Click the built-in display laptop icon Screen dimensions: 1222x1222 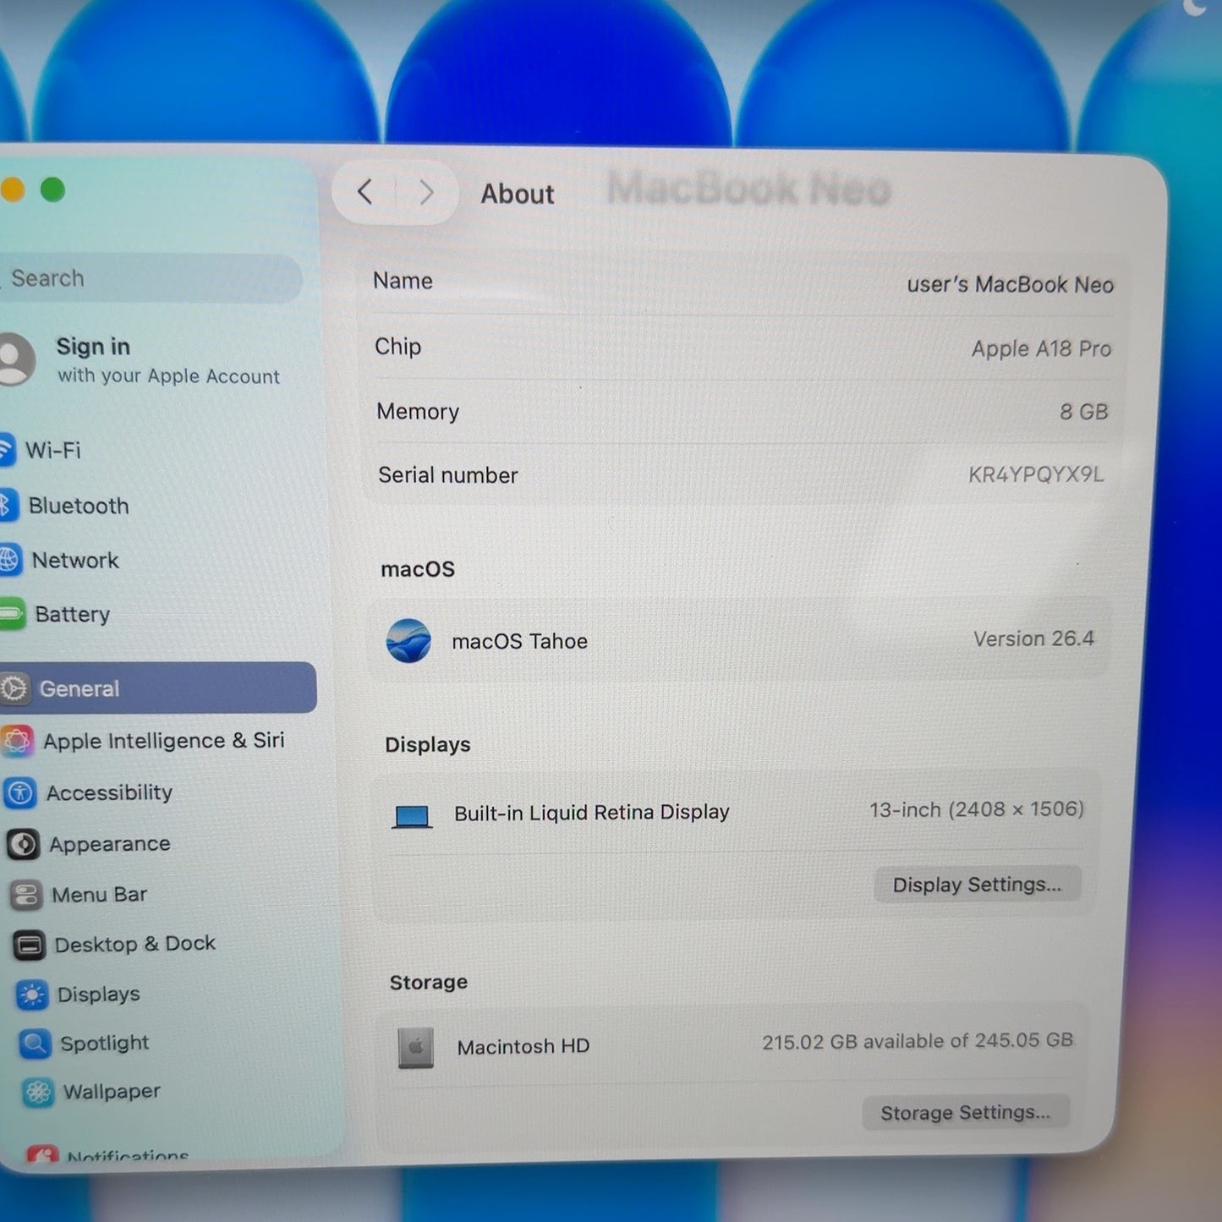tap(413, 816)
